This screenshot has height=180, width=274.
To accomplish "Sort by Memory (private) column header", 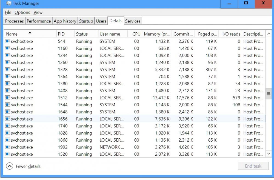I will coord(157,34).
